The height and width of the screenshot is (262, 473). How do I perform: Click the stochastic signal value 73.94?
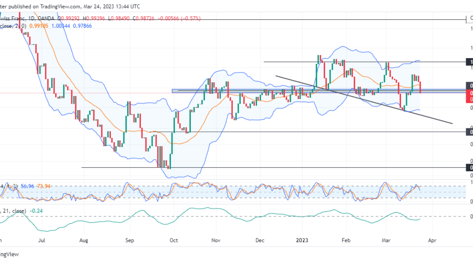pos(44,186)
